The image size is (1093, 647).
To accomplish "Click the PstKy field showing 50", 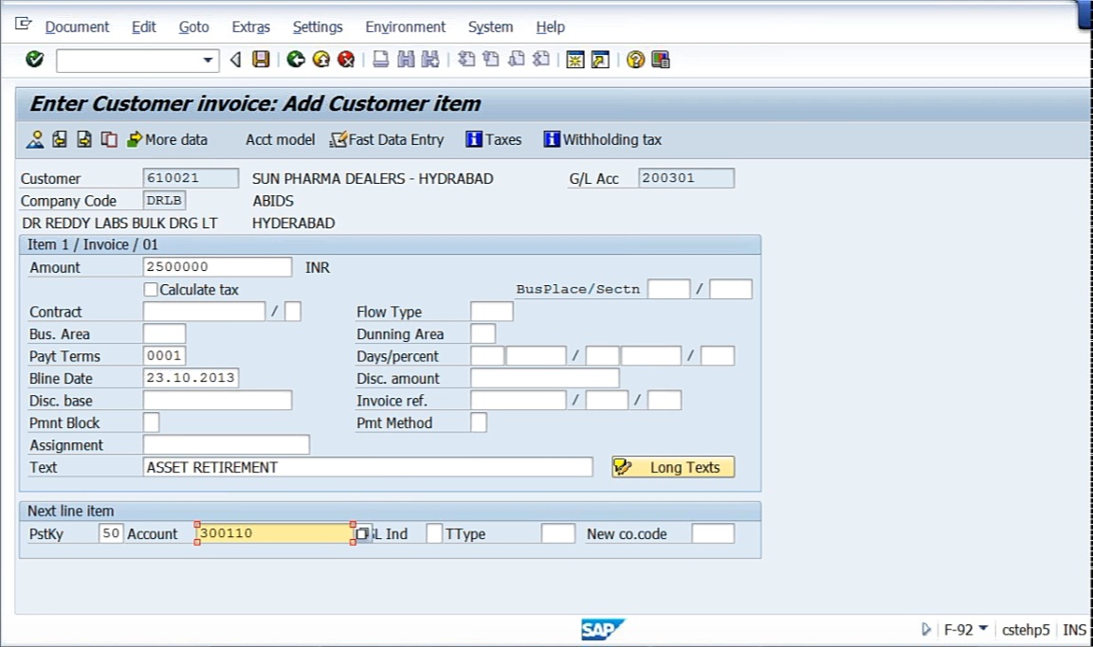I will tap(111, 533).
